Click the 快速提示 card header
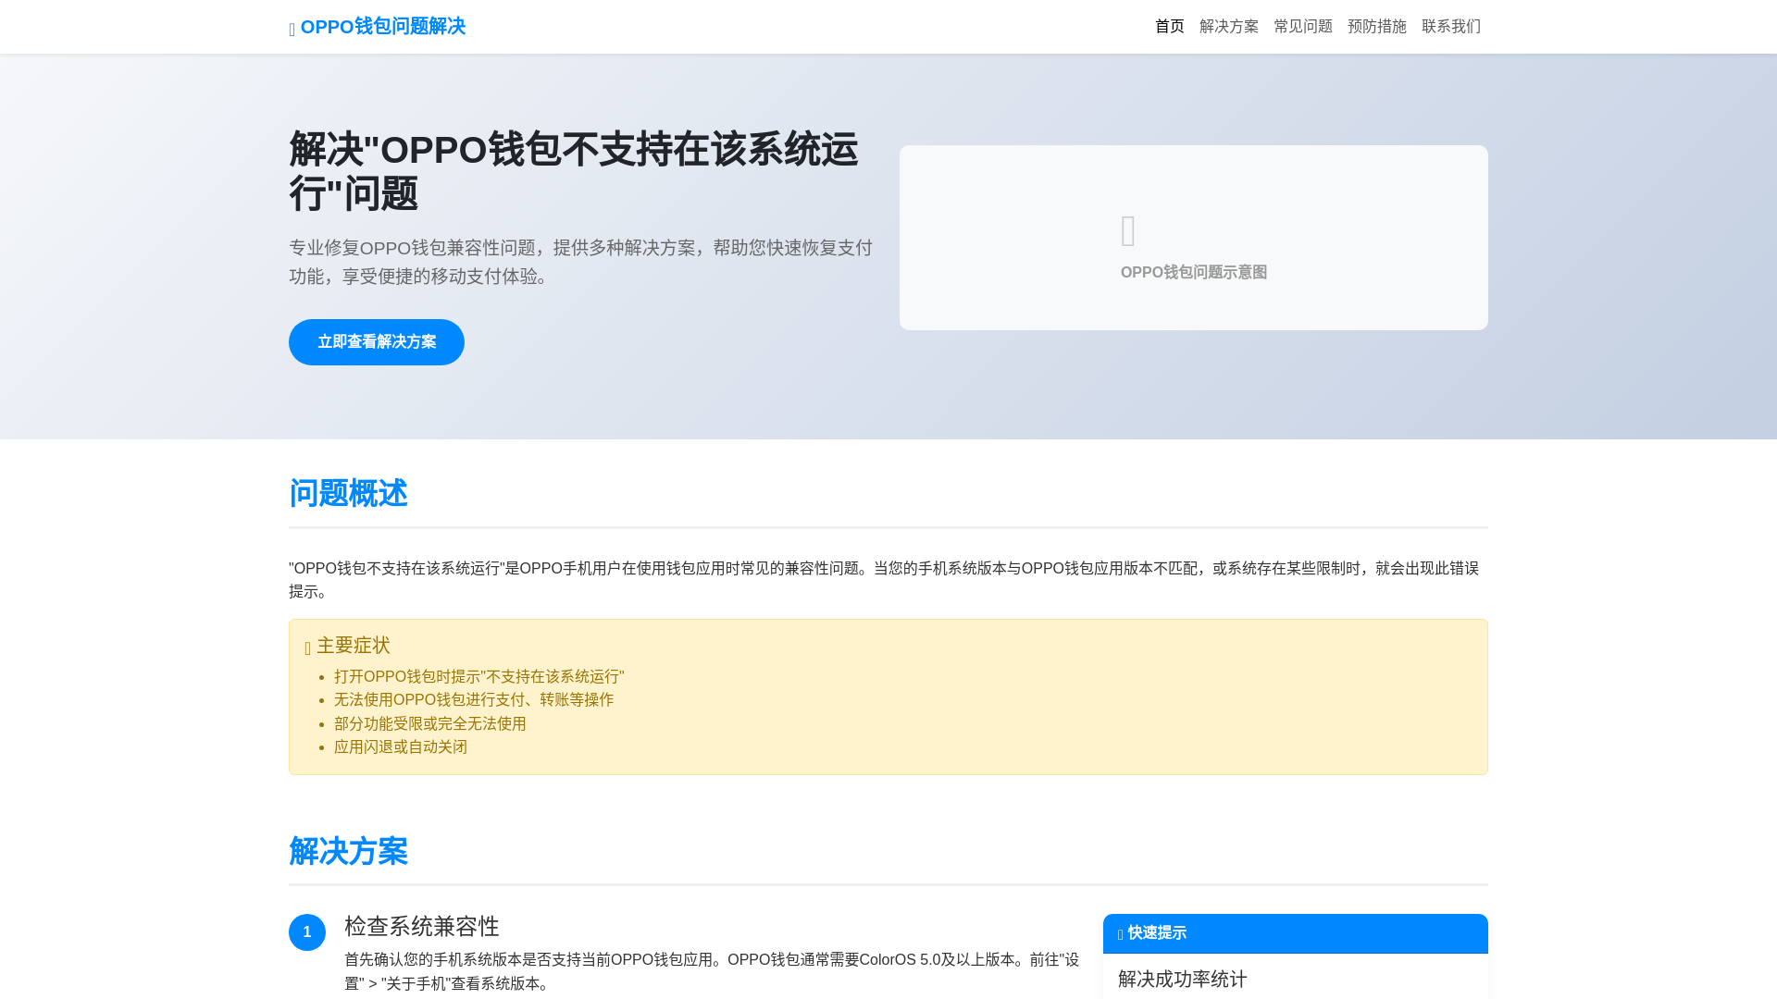Viewport: 1777px width, 999px height. coord(1296,933)
